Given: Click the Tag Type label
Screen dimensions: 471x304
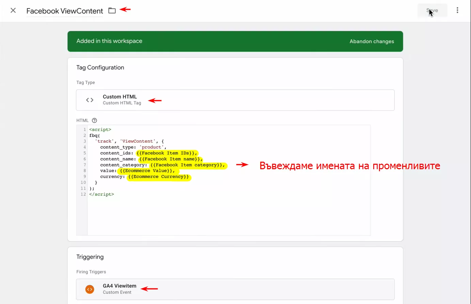Looking at the screenshot, I should [85, 83].
